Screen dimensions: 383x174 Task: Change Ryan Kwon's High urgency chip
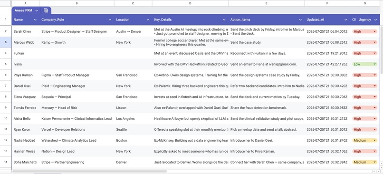point(364,129)
